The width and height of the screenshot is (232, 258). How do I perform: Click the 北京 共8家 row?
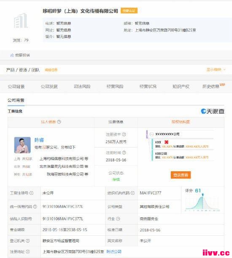tap(51, 167)
